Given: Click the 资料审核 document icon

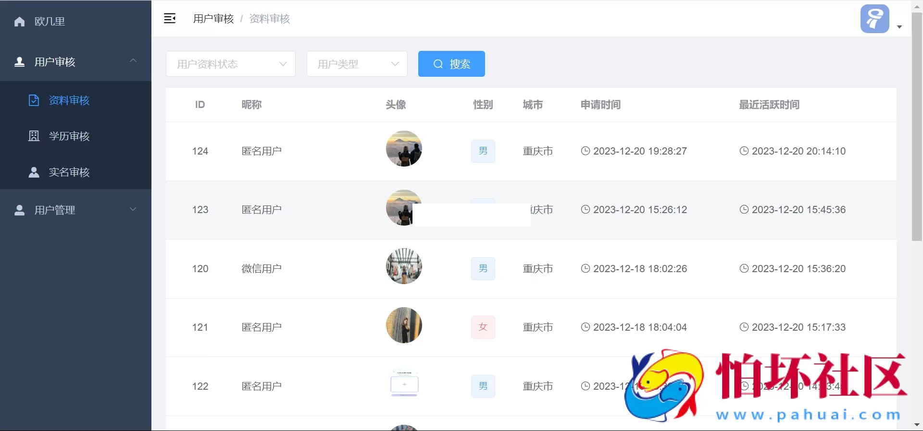Looking at the screenshot, I should (x=34, y=100).
